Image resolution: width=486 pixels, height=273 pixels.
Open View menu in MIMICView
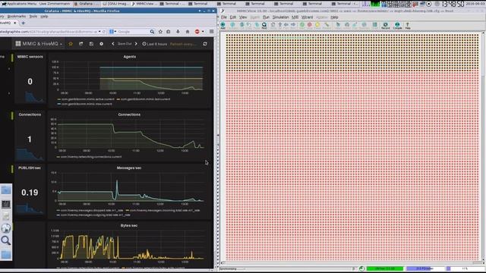point(243,17)
